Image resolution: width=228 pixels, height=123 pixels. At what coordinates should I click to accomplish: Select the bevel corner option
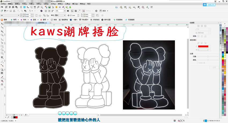click(x=205, y=36)
